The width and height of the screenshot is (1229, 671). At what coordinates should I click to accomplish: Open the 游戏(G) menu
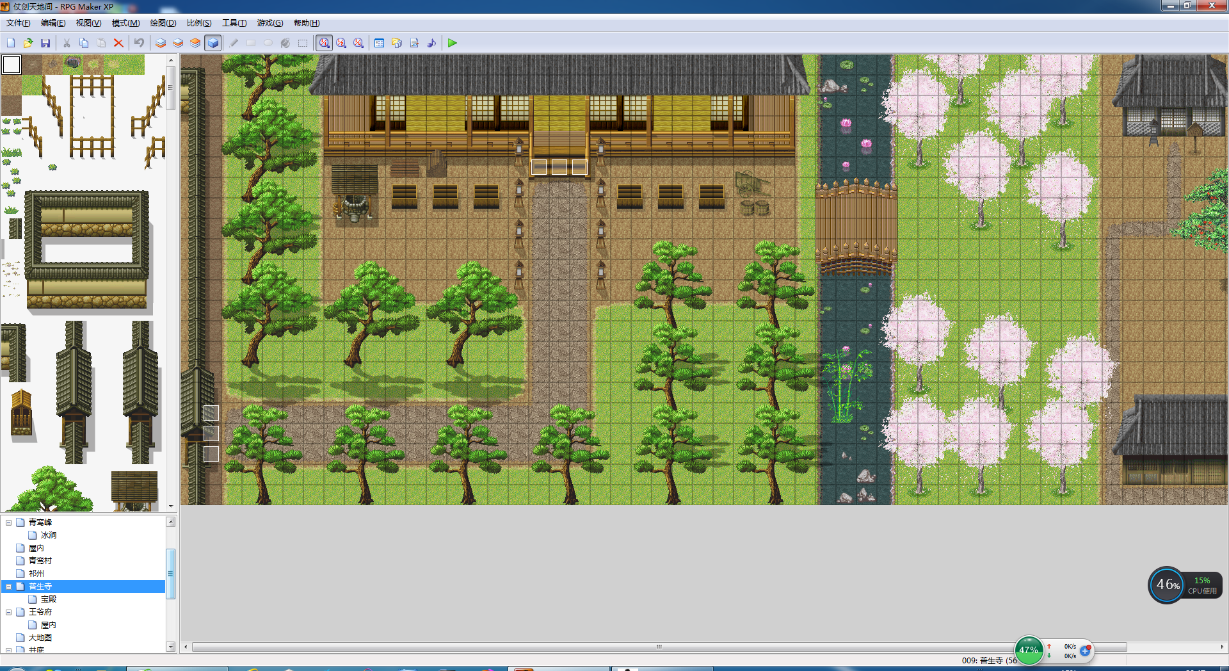[x=270, y=23]
